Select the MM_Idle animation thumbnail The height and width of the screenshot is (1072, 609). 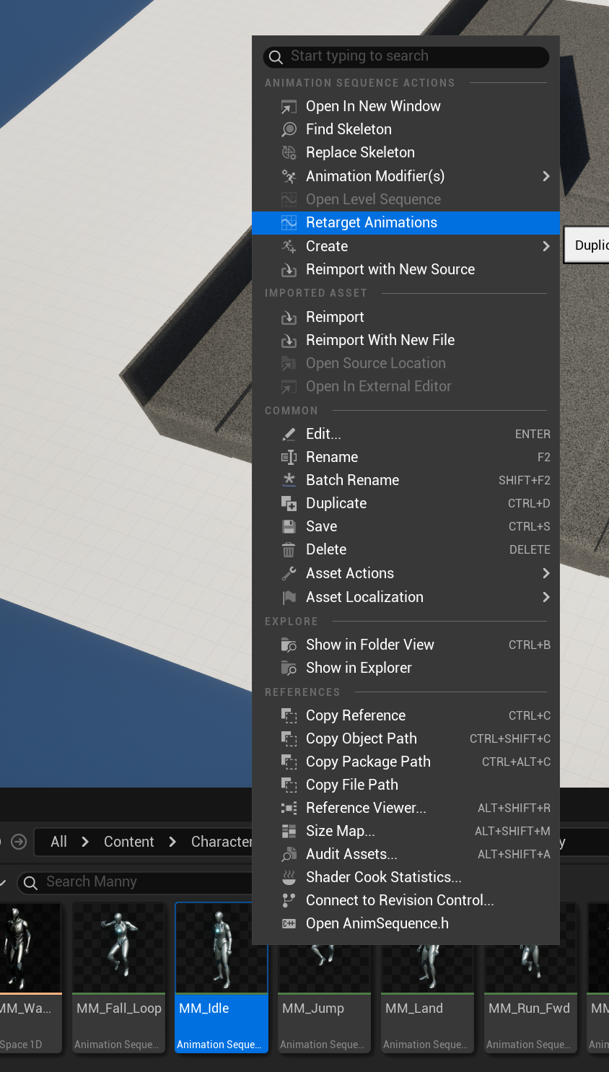[222, 948]
